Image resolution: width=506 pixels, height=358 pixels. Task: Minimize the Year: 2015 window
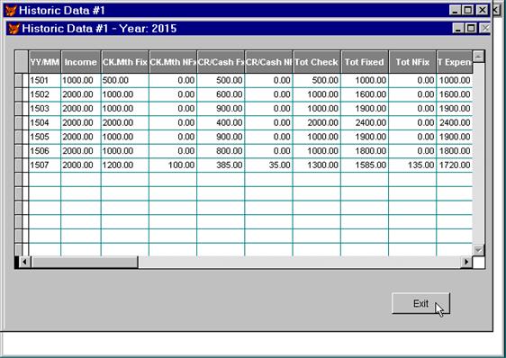point(458,29)
